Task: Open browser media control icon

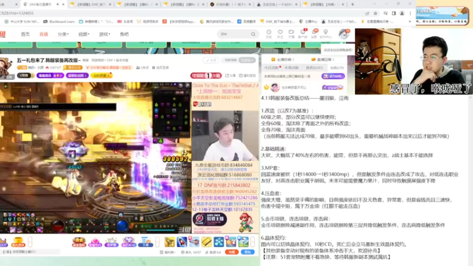Action: 385,13
